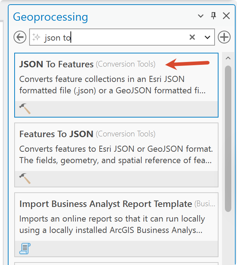Open the add tool plus button
Image resolution: width=237 pixels, height=265 pixels.
(224, 37)
